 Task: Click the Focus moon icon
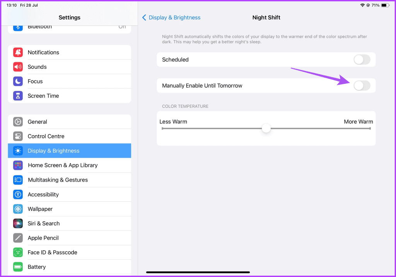click(x=18, y=82)
